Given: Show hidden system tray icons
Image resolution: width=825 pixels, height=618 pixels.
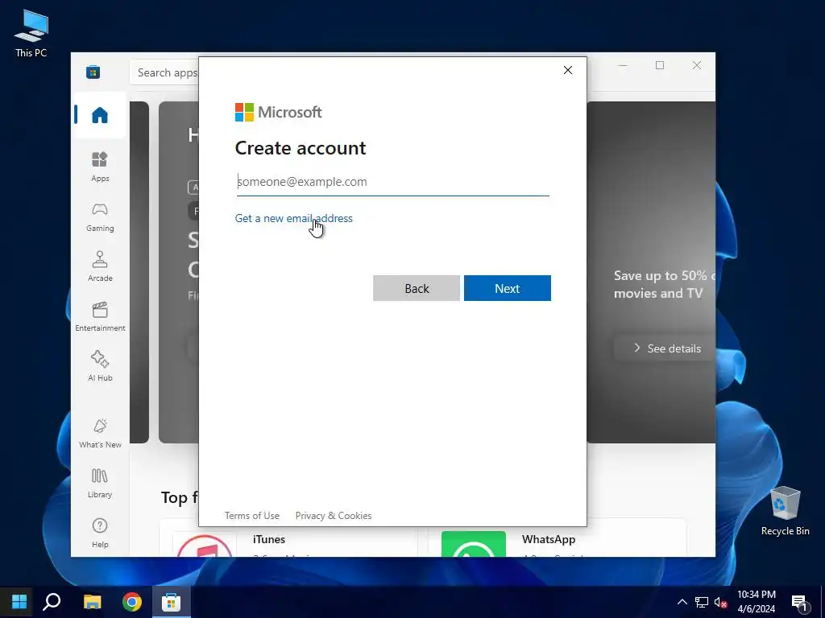Looking at the screenshot, I should 682,602.
